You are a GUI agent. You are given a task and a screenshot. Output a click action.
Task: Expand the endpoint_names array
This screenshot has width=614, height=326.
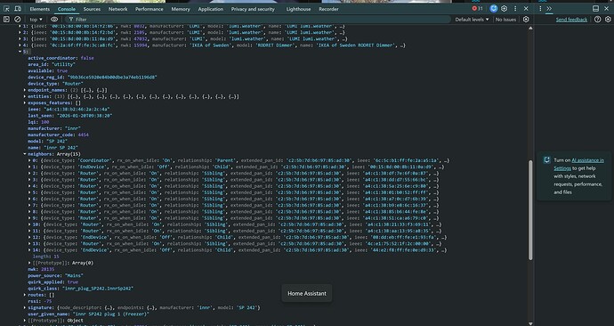(25, 90)
